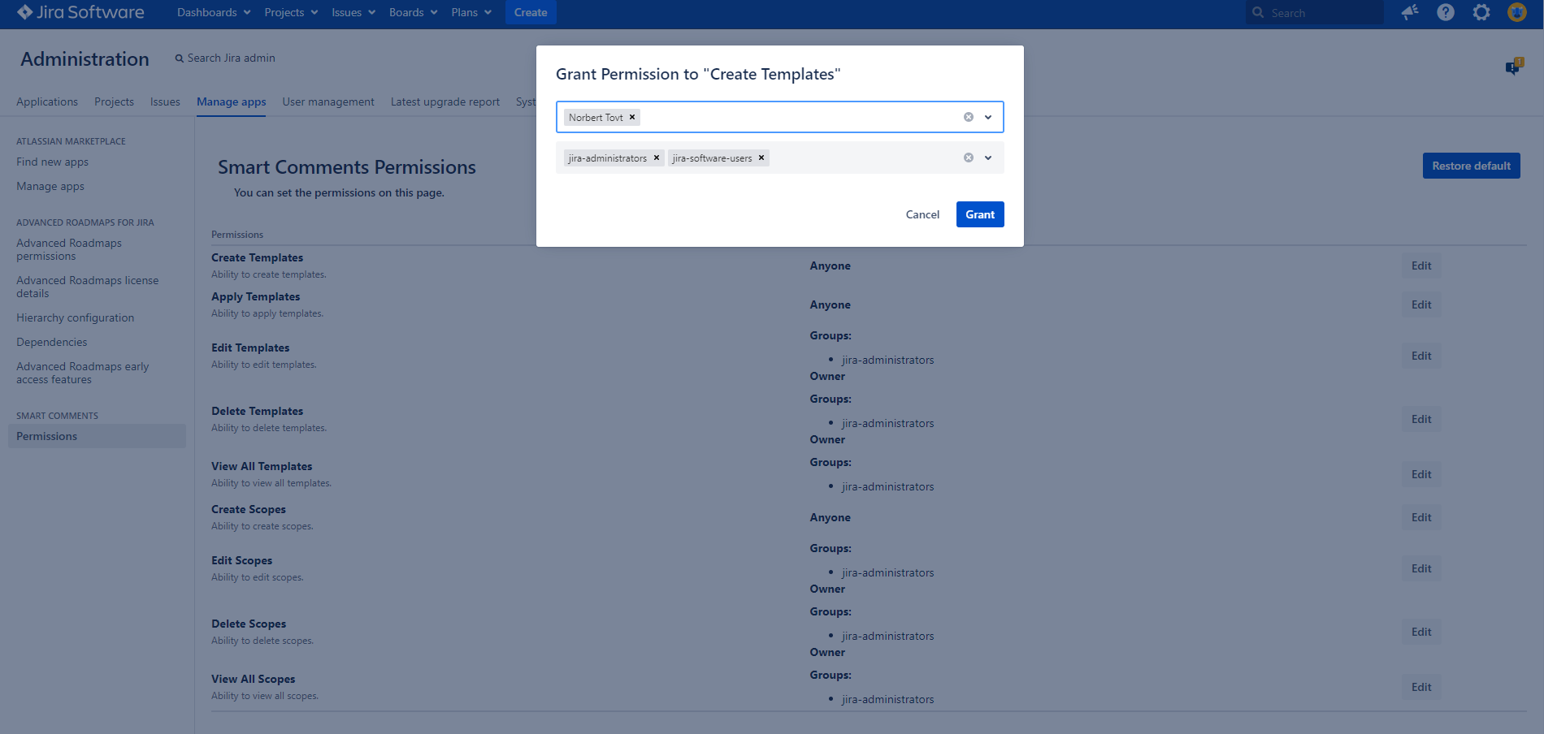Click inside the user picker input field
Image resolution: width=1544 pixels, height=734 pixels.
click(x=796, y=117)
